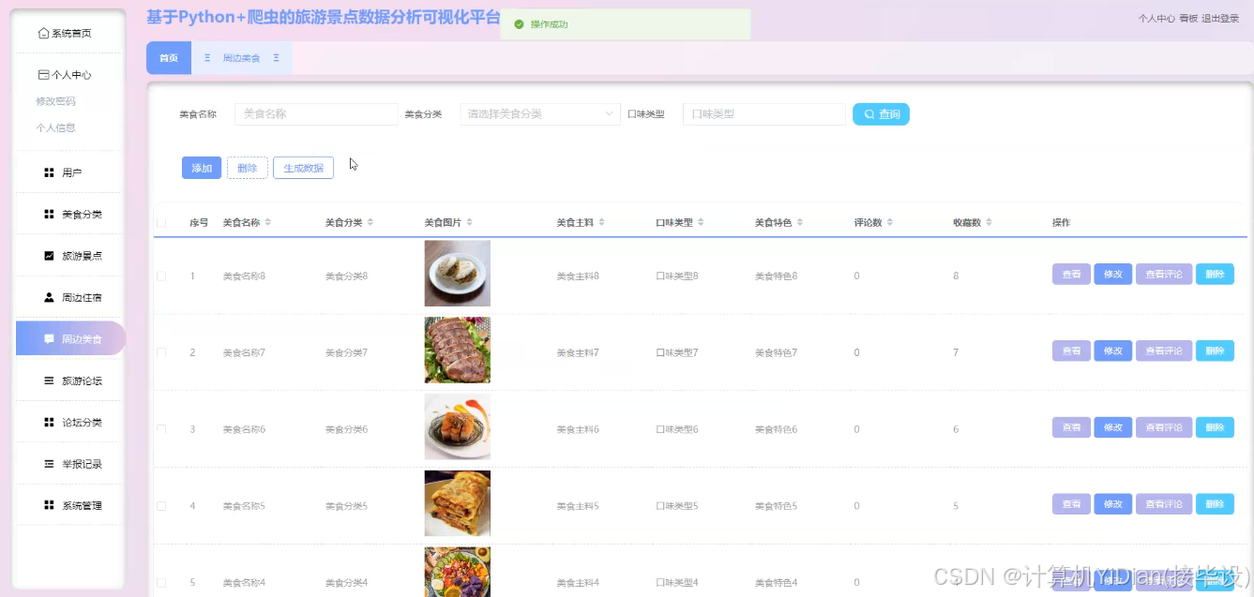Check the box for row 美食名称7

[x=161, y=352]
